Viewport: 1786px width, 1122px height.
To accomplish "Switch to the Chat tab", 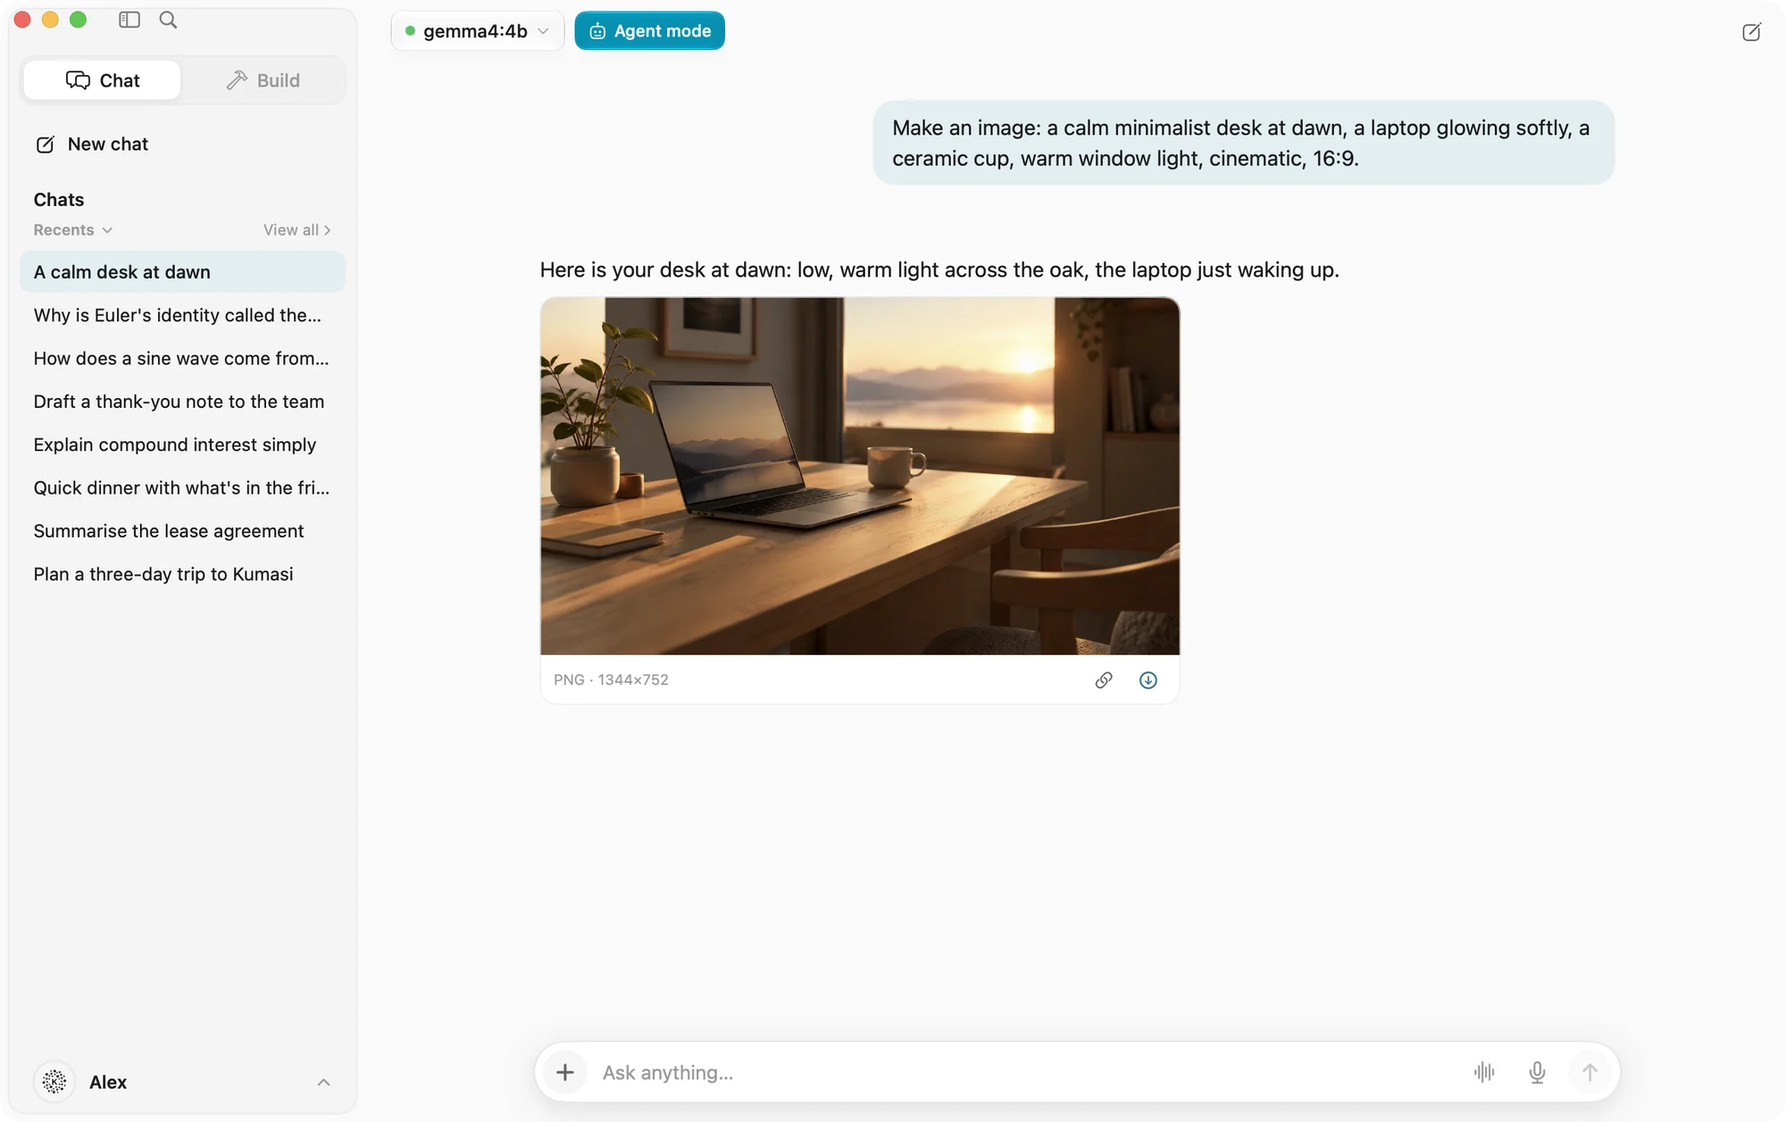I will tap(102, 80).
